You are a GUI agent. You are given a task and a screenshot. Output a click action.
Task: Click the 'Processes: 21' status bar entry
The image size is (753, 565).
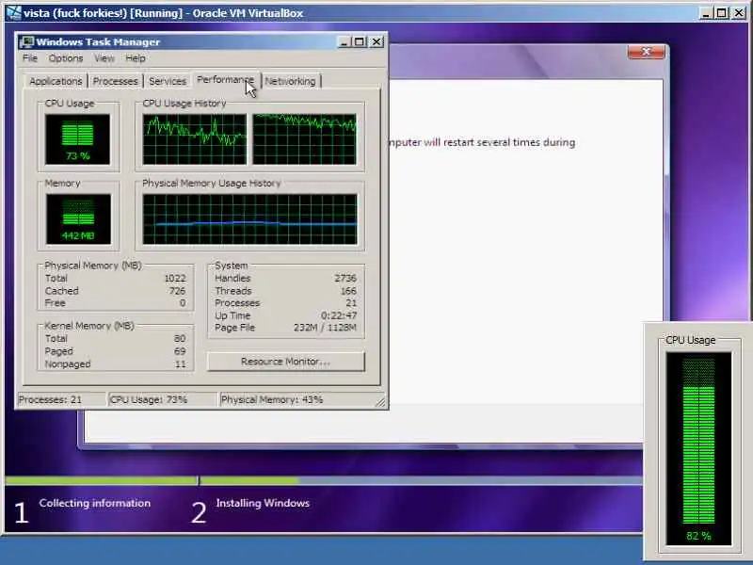(x=61, y=399)
